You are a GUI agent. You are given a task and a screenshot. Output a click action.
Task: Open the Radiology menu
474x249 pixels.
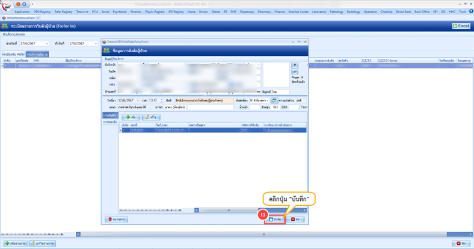tap(353, 12)
